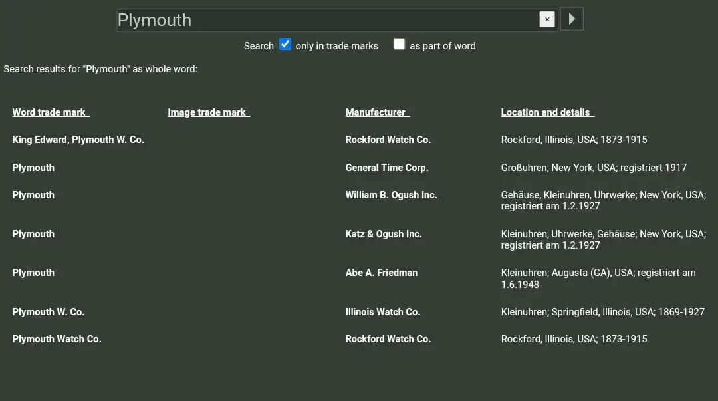Viewport: 718px width, 401px height.
Task: Enable the 'as part of word' checkbox
Action: pos(399,45)
